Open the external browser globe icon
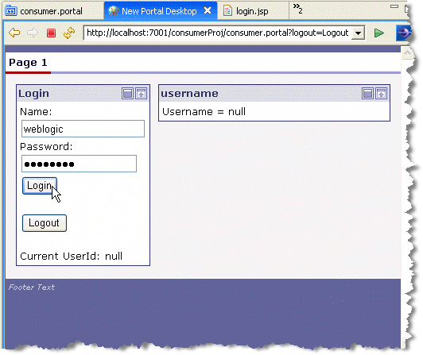423x355 pixels. 403,33
